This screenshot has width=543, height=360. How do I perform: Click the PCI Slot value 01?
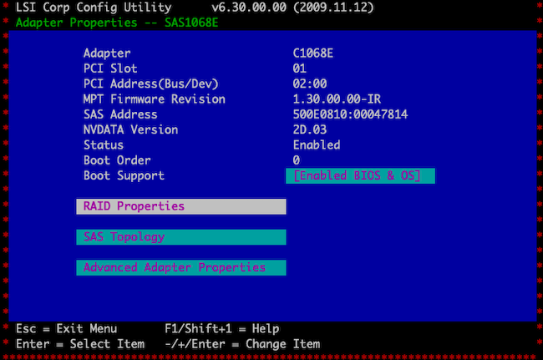pyautogui.click(x=300, y=68)
